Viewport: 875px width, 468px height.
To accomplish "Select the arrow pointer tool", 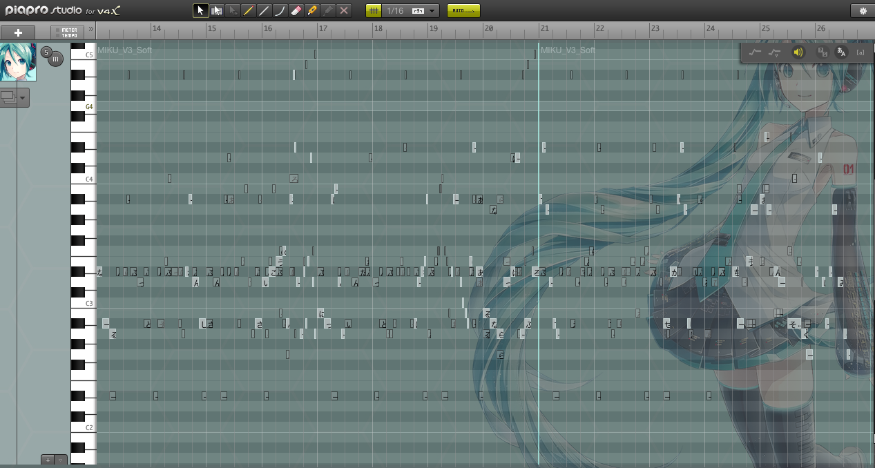I will (x=200, y=10).
